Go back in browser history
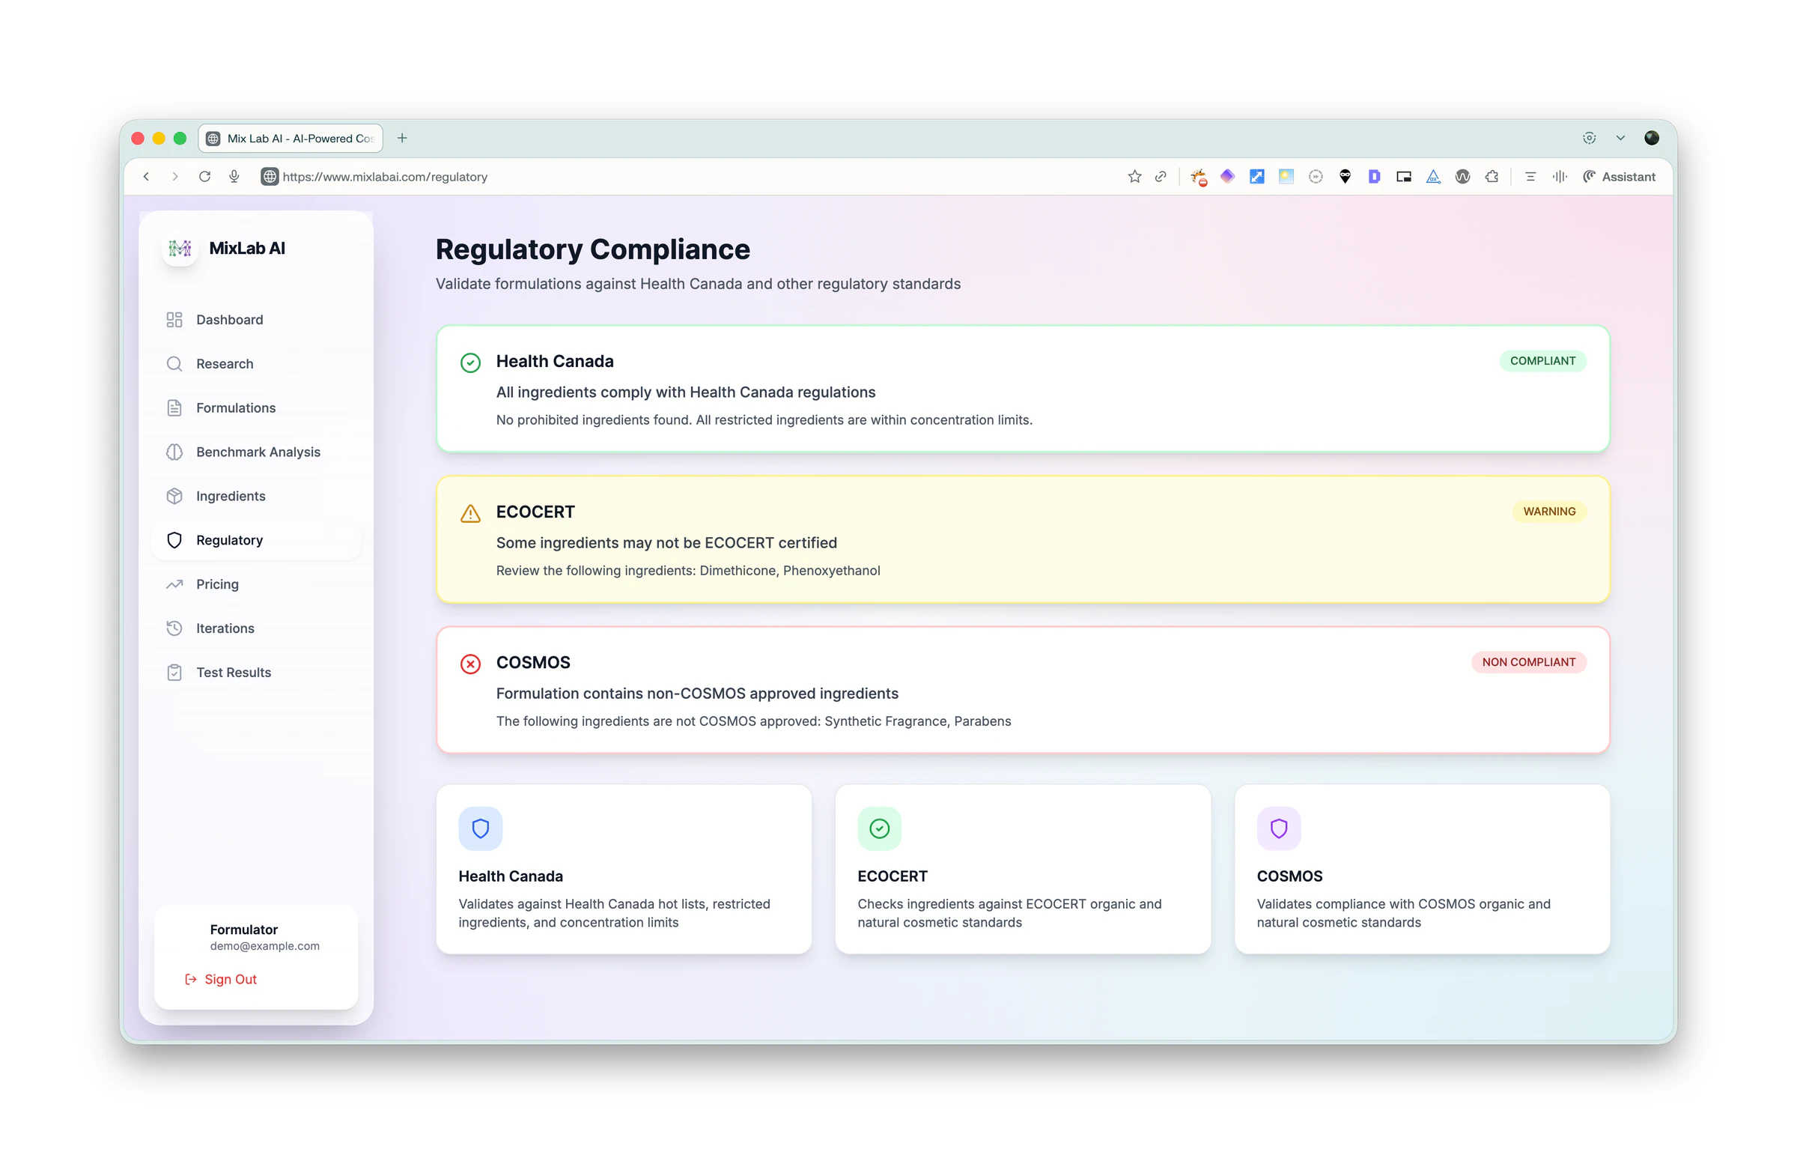 146,177
